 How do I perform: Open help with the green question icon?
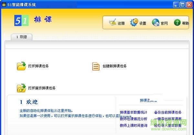tap(177, 22)
